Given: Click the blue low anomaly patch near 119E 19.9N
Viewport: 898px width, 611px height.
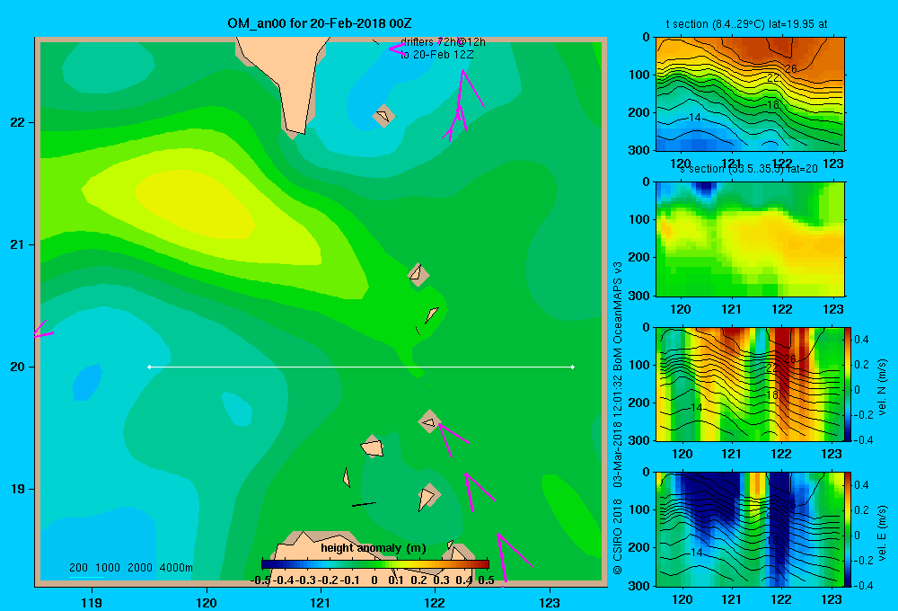Looking at the screenshot, I should pos(87,382).
